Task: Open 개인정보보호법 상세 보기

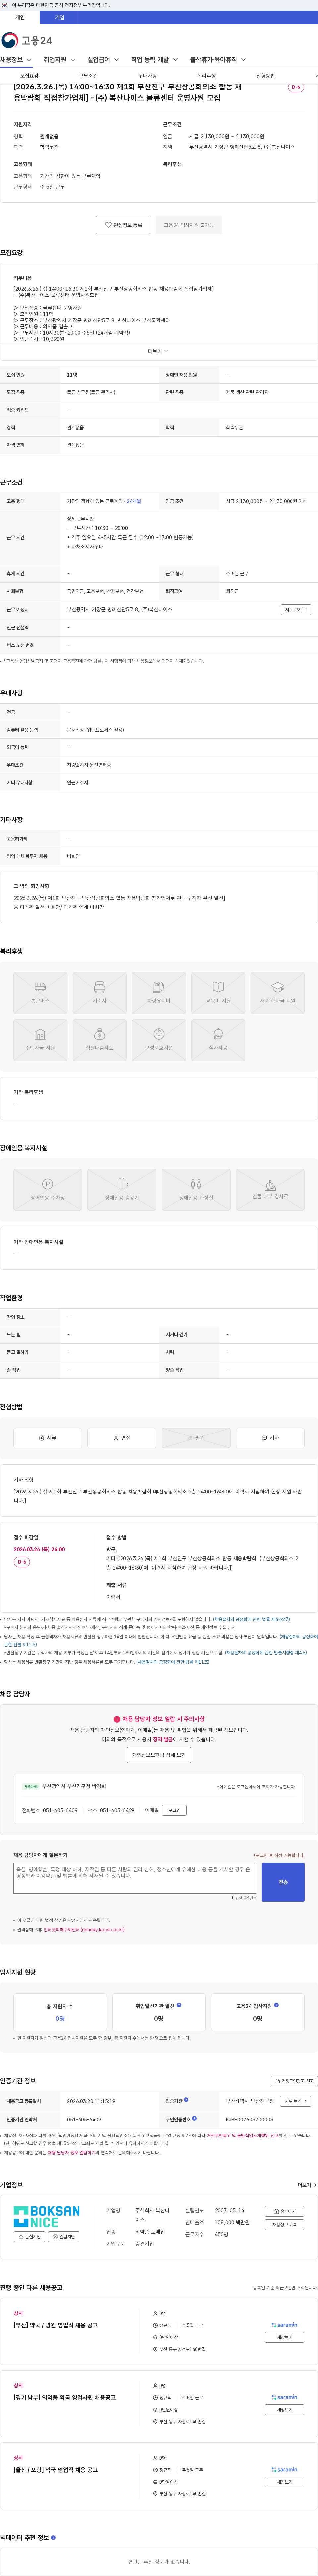Action: pos(159,1755)
